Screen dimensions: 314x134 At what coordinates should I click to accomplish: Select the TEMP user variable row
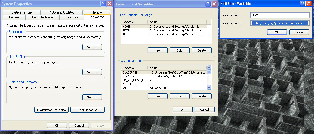(164, 31)
